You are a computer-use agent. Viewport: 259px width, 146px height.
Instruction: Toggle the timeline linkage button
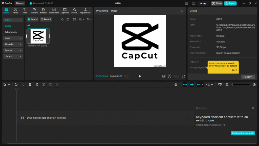[199, 85]
